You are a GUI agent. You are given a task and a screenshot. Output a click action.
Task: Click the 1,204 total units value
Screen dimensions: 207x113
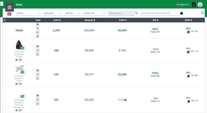[x=56, y=30]
